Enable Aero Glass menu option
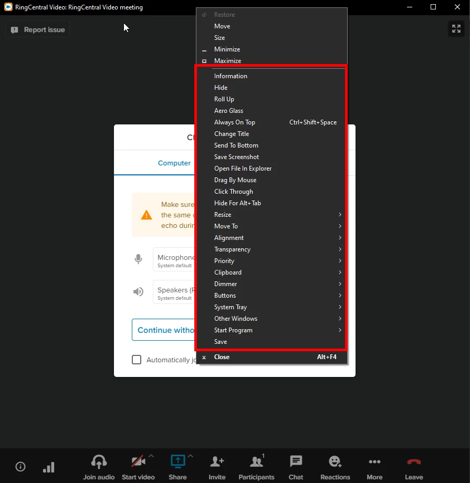Image resolution: width=470 pixels, height=483 pixels. pos(272,111)
